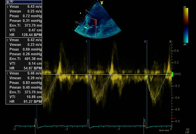Image resolution: width=196 pixels, height=134 pixels.
Task: Click the blue-cyan velocity color bar
Action: (x=186, y=35)
